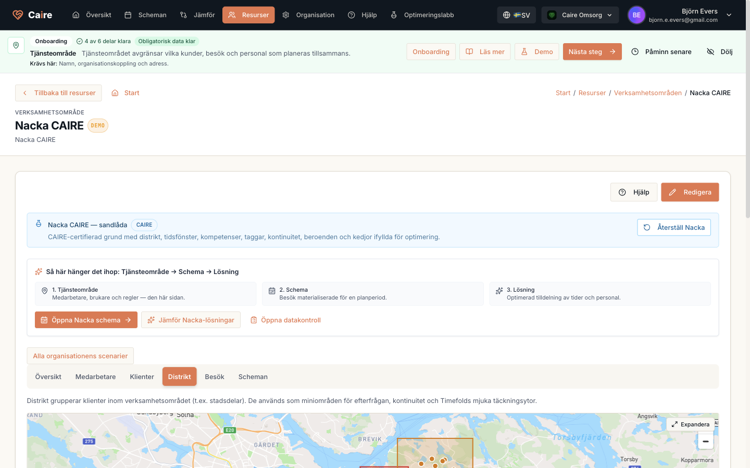Click the Jämför Nacka-lösningar button
This screenshot has width=750, height=468.
[x=191, y=320]
